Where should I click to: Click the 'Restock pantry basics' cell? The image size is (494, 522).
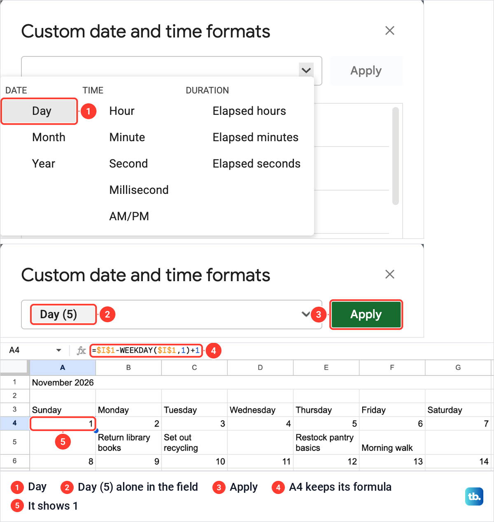click(326, 443)
